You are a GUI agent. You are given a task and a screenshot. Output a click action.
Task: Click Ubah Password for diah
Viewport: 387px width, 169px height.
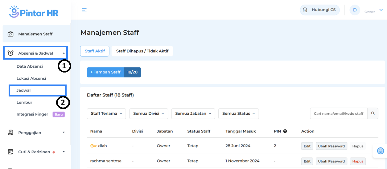coord(331,146)
